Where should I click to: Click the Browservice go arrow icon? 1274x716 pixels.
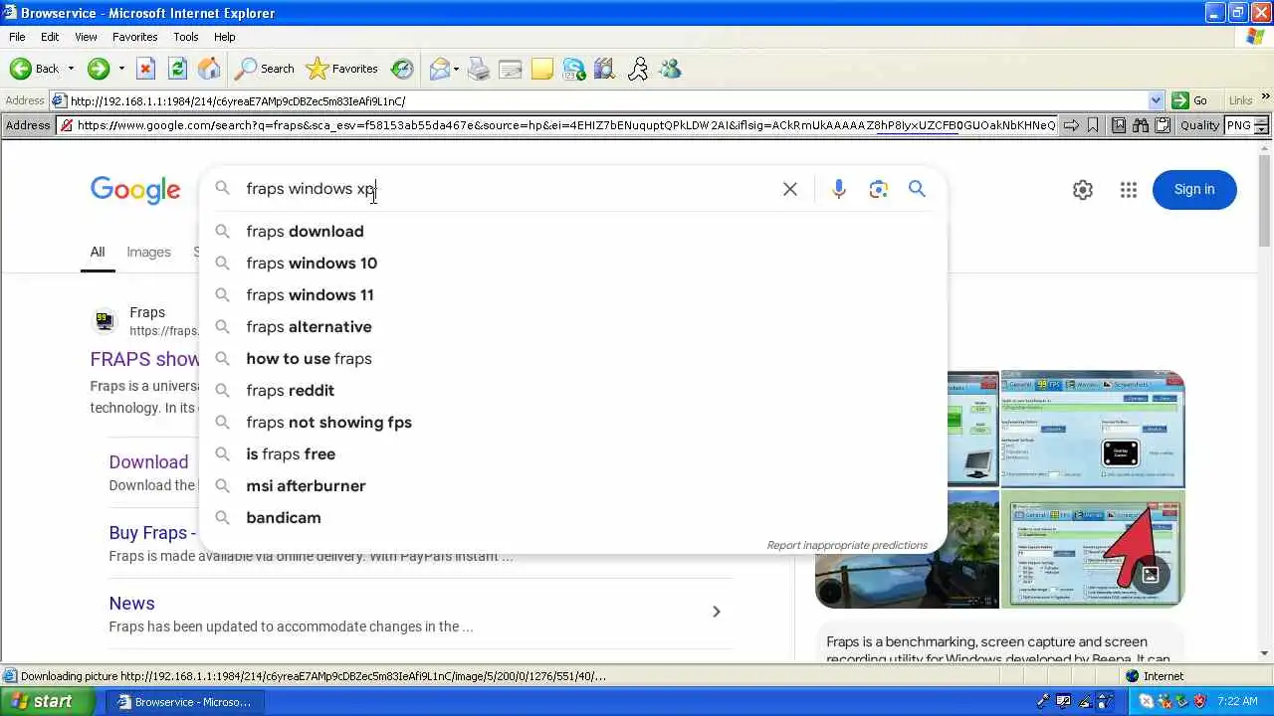1071,125
